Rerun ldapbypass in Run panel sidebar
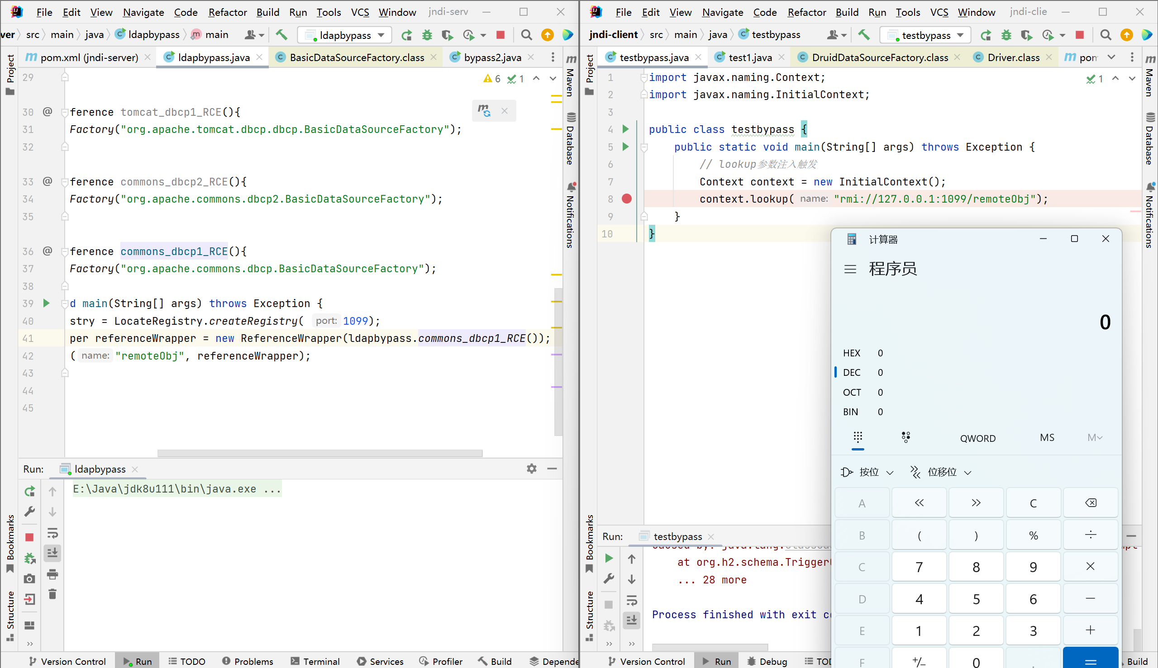1158x668 pixels. click(30, 491)
